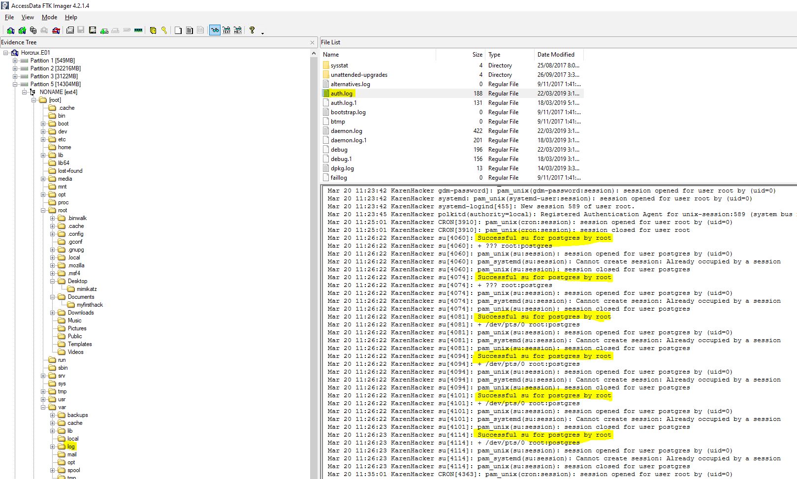Select the etc folder in tree
This screenshot has width=797, height=479.
(62, 139)
